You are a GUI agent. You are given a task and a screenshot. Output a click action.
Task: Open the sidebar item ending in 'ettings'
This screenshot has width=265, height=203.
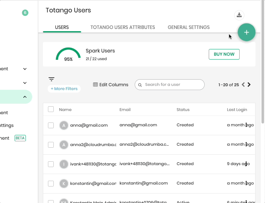(7, 125)
